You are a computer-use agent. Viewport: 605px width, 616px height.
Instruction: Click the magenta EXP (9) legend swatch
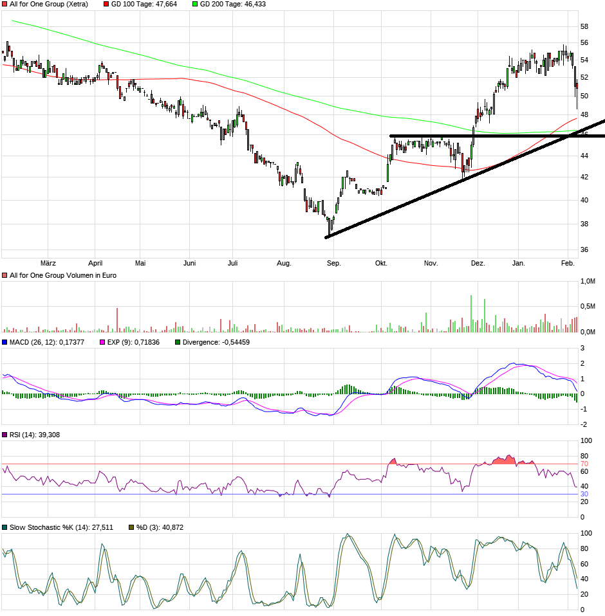point(101,343)
